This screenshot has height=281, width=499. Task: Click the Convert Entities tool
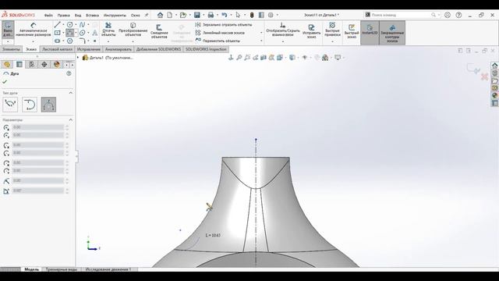133,29
